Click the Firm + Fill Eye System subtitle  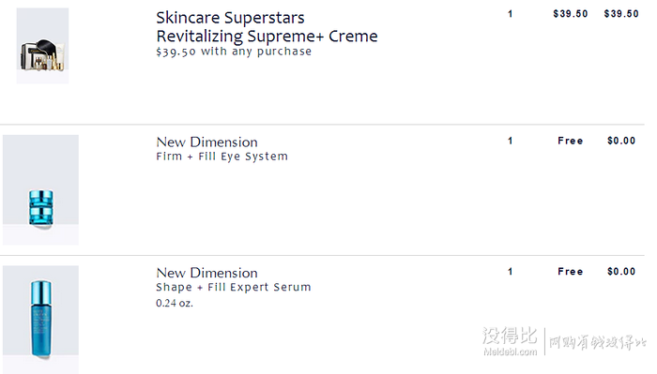222,157
